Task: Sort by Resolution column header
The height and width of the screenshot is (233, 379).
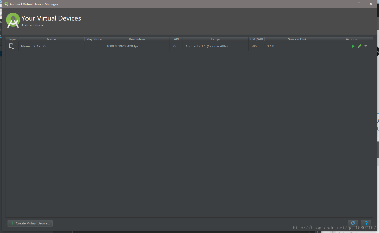Action: (x=137, y=39)
